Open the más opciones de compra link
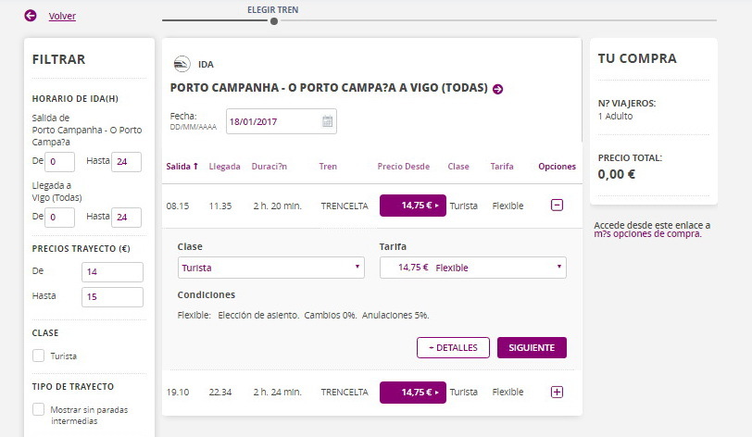752x437 pixels. [647, 234]
